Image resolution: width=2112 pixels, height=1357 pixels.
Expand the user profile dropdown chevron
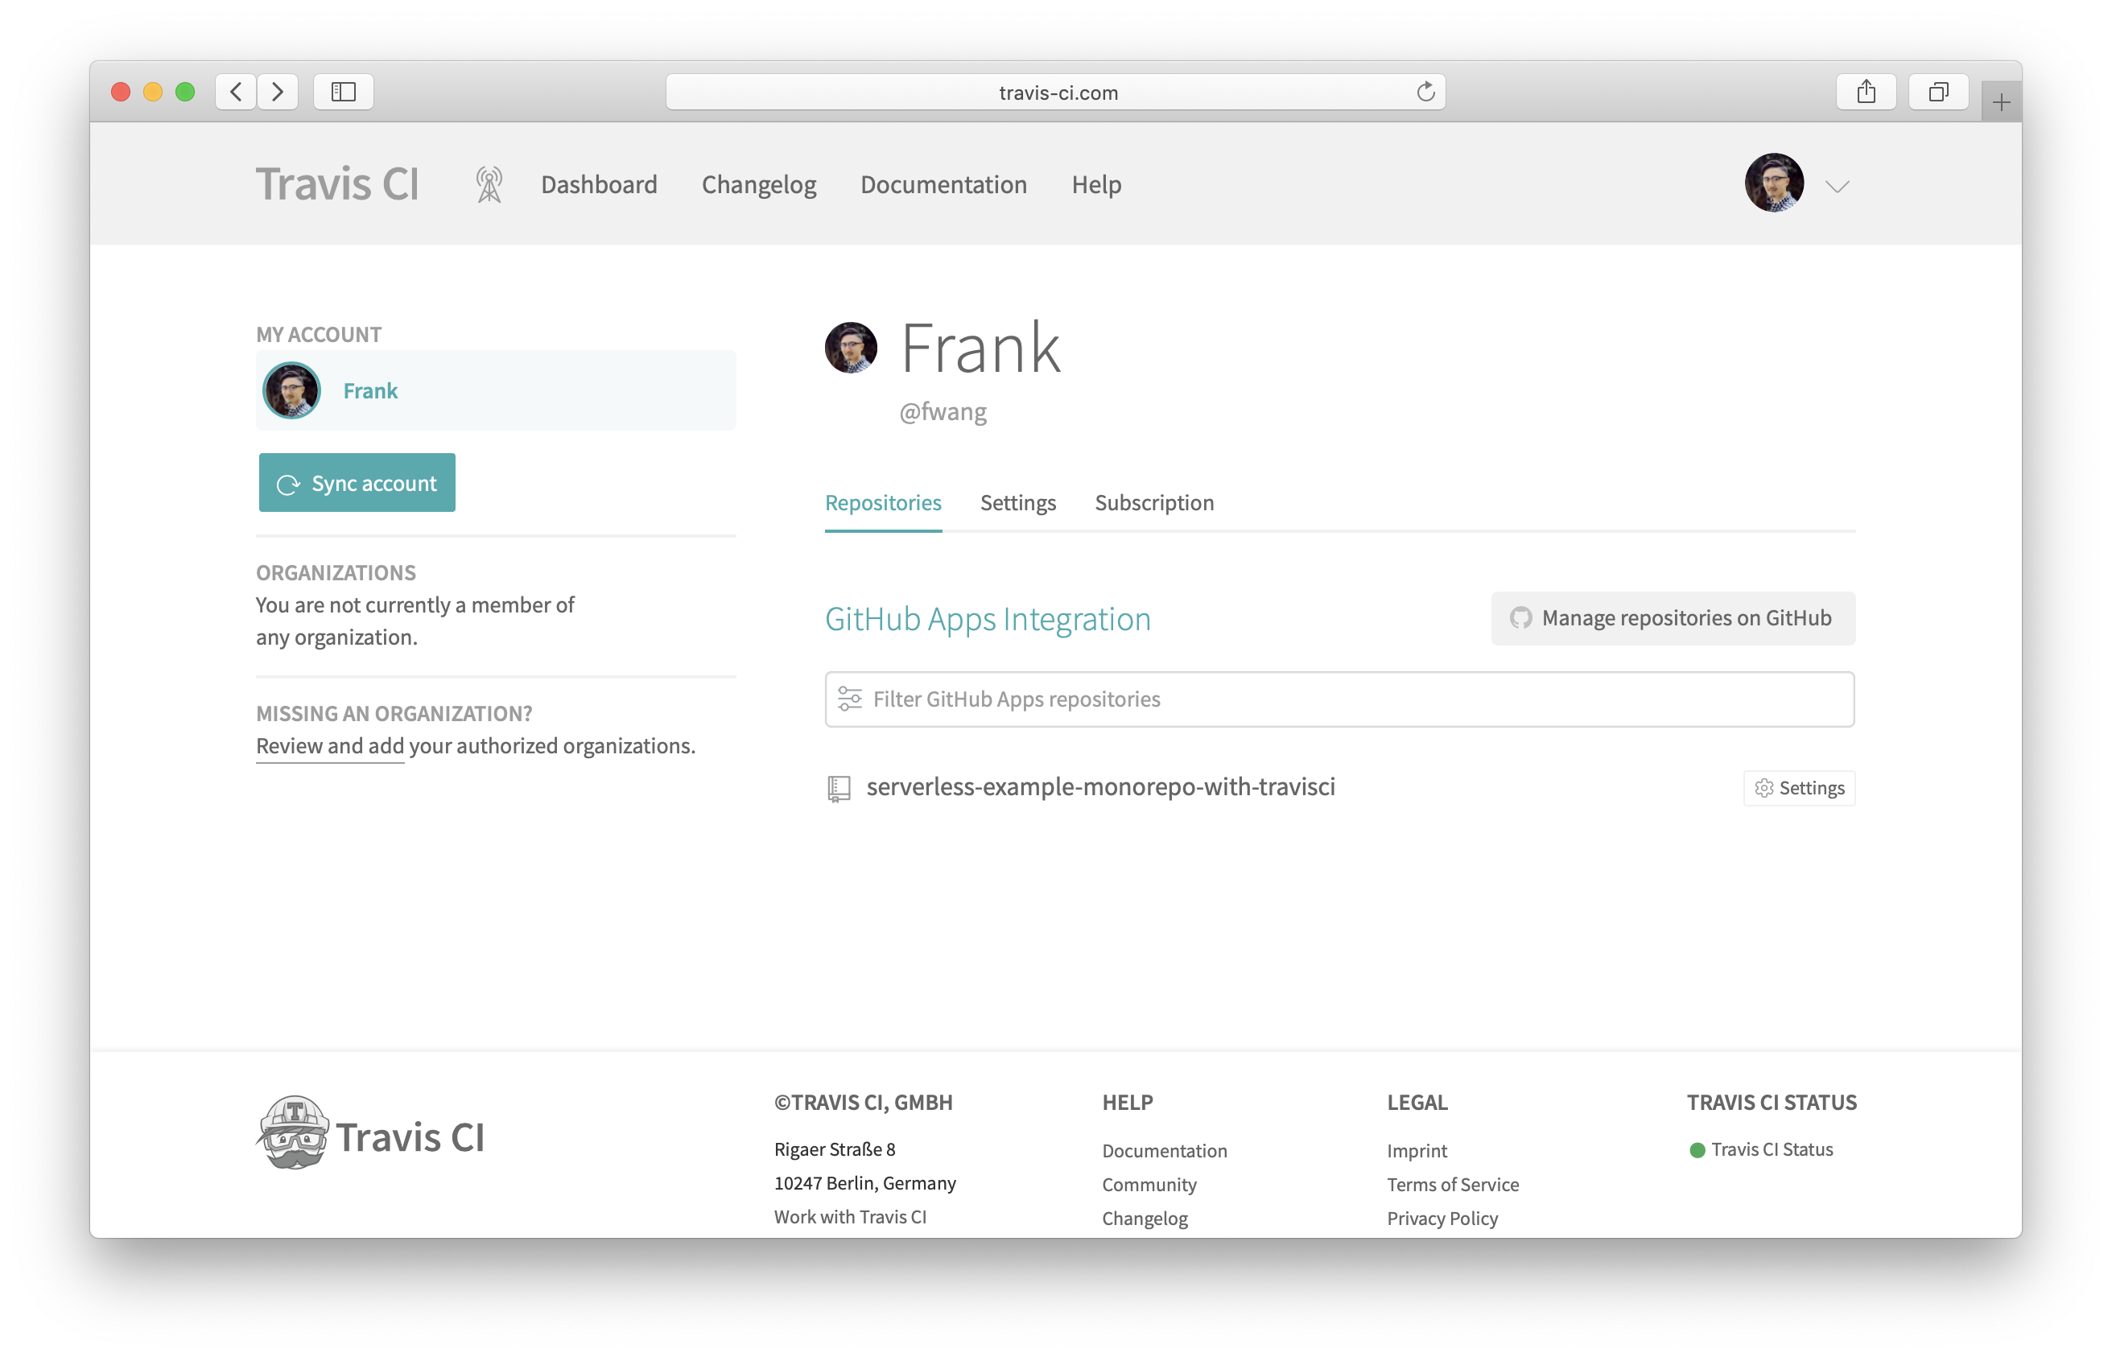point(1837,187)
